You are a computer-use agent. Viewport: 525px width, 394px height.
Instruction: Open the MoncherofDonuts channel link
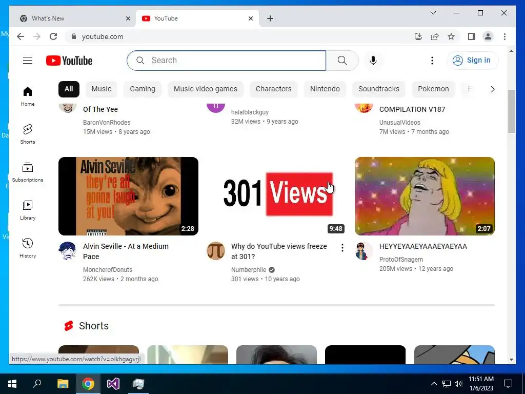pyautogui.click(x=108, y=270)
